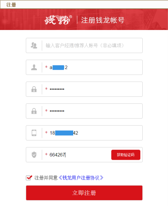168x206 pixels.
Task: Focus the first password field
Action: (x=84, y=89)
